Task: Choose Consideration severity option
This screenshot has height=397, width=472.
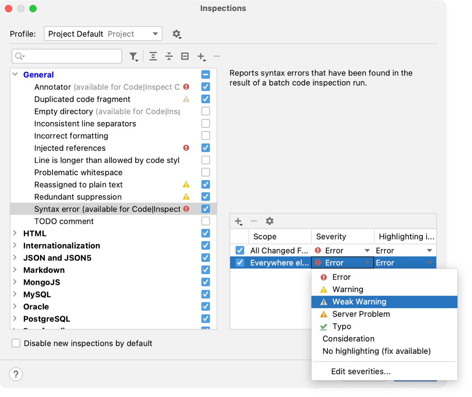Action: click(384, 339)
